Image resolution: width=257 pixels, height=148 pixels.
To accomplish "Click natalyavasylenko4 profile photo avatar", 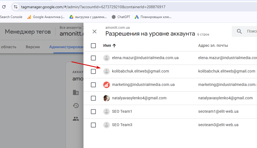I will tap(107, 98).
